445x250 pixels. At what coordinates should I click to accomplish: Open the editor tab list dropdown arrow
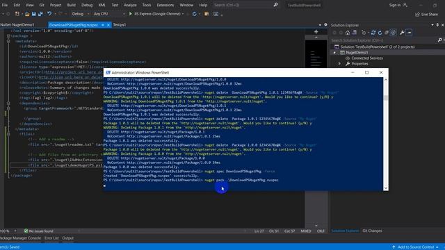pos(320,25)
